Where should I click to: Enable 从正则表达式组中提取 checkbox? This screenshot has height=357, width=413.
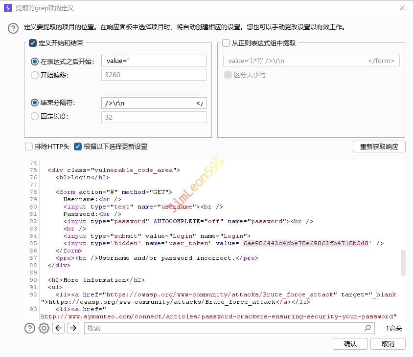coord(226,43)
